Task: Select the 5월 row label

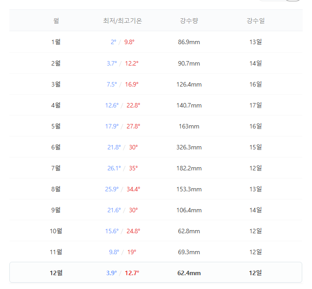Action: 56,126
